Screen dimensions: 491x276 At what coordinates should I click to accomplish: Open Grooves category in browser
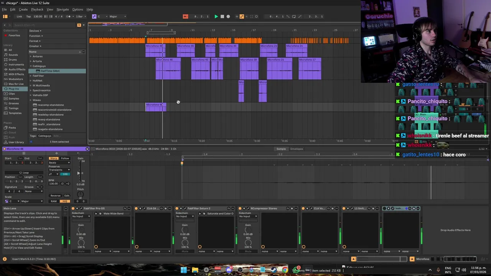tap(14, 103)
